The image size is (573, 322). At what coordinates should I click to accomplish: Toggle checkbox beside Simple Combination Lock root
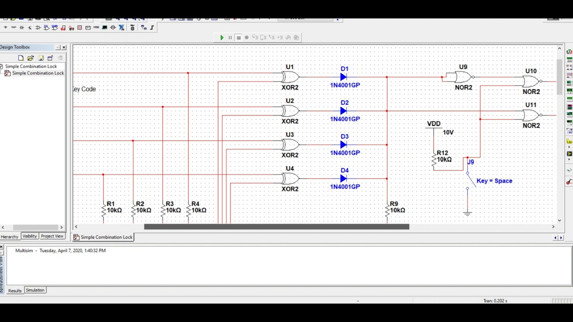pos(2,66)
